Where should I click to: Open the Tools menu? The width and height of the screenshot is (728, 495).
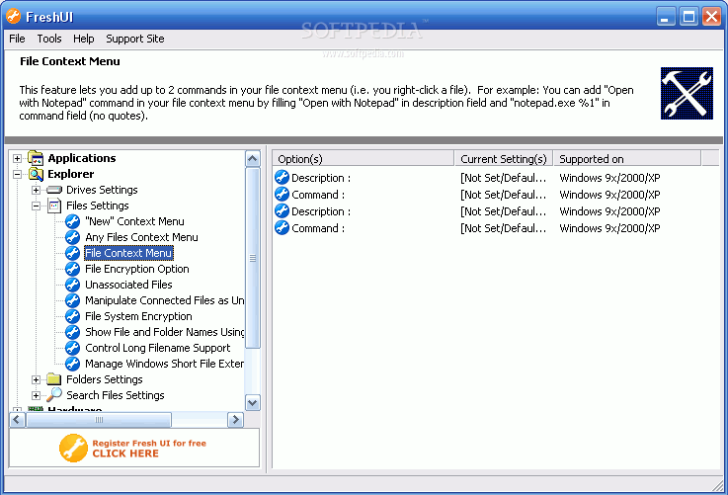click(x=49, y=39)
